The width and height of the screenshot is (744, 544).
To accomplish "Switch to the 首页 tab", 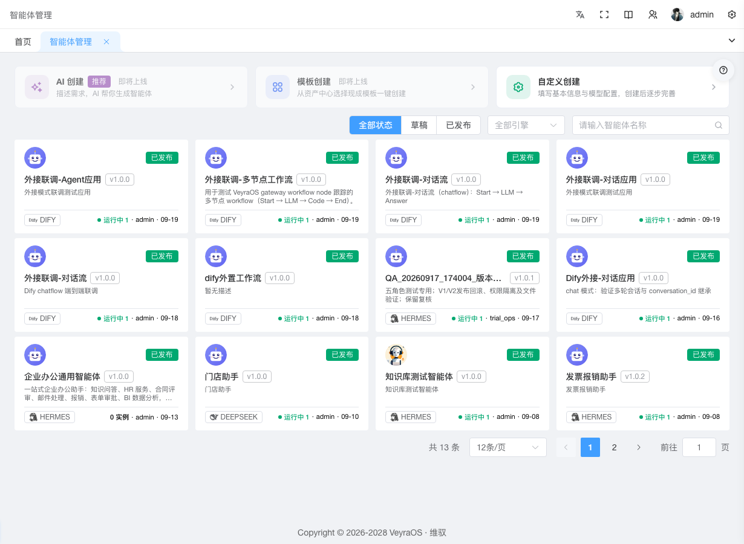I will [23, 42].
